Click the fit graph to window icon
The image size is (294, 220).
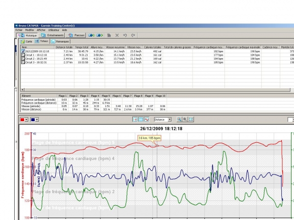pyautogui.click(x=191, y=119)
